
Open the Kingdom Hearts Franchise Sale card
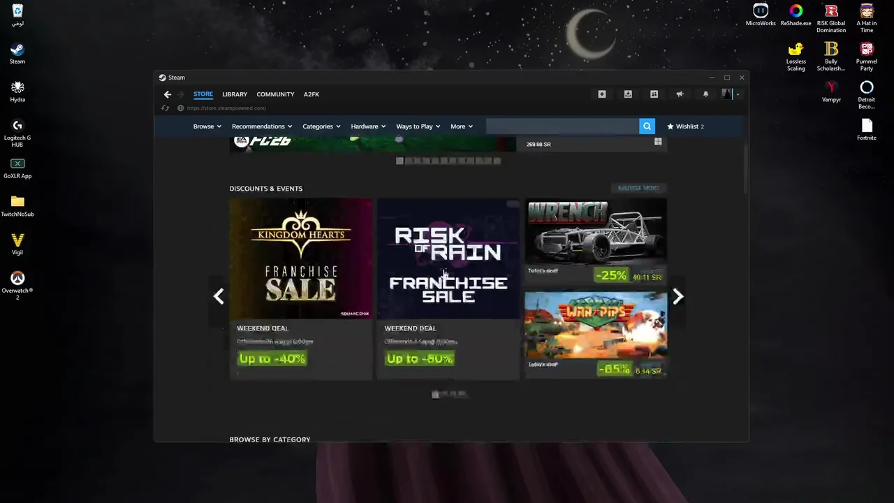301,289
